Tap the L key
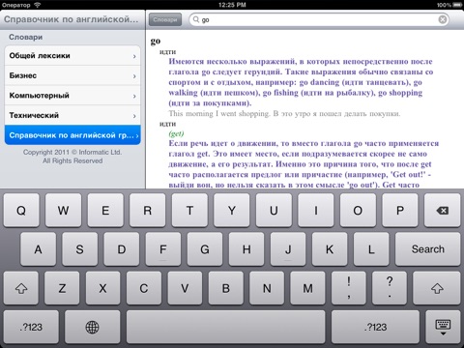The image size is (464, 348). [371, 249]
